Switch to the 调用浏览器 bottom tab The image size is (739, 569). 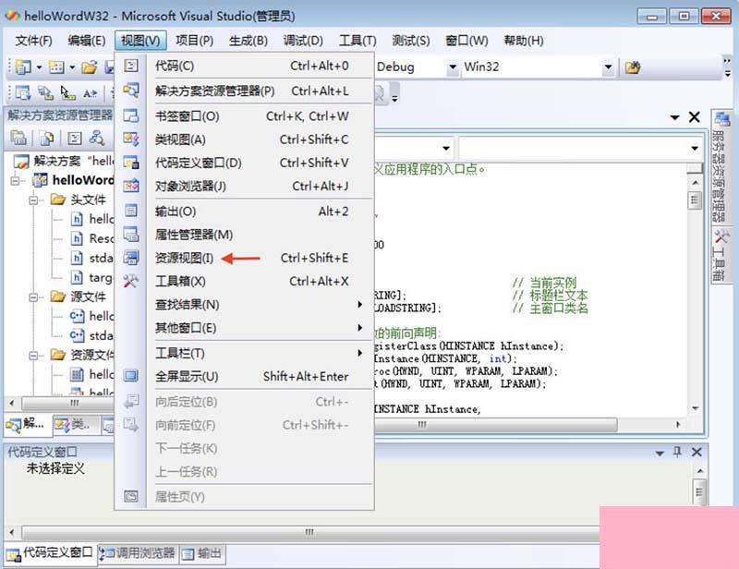[x=138, y=553]
